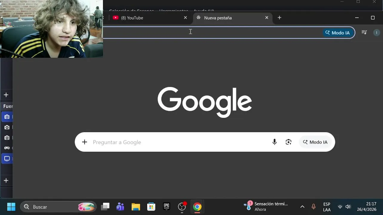Open Task View from the taskbar
The height and width of the screenshot is (215, 383).
[105, 207]
